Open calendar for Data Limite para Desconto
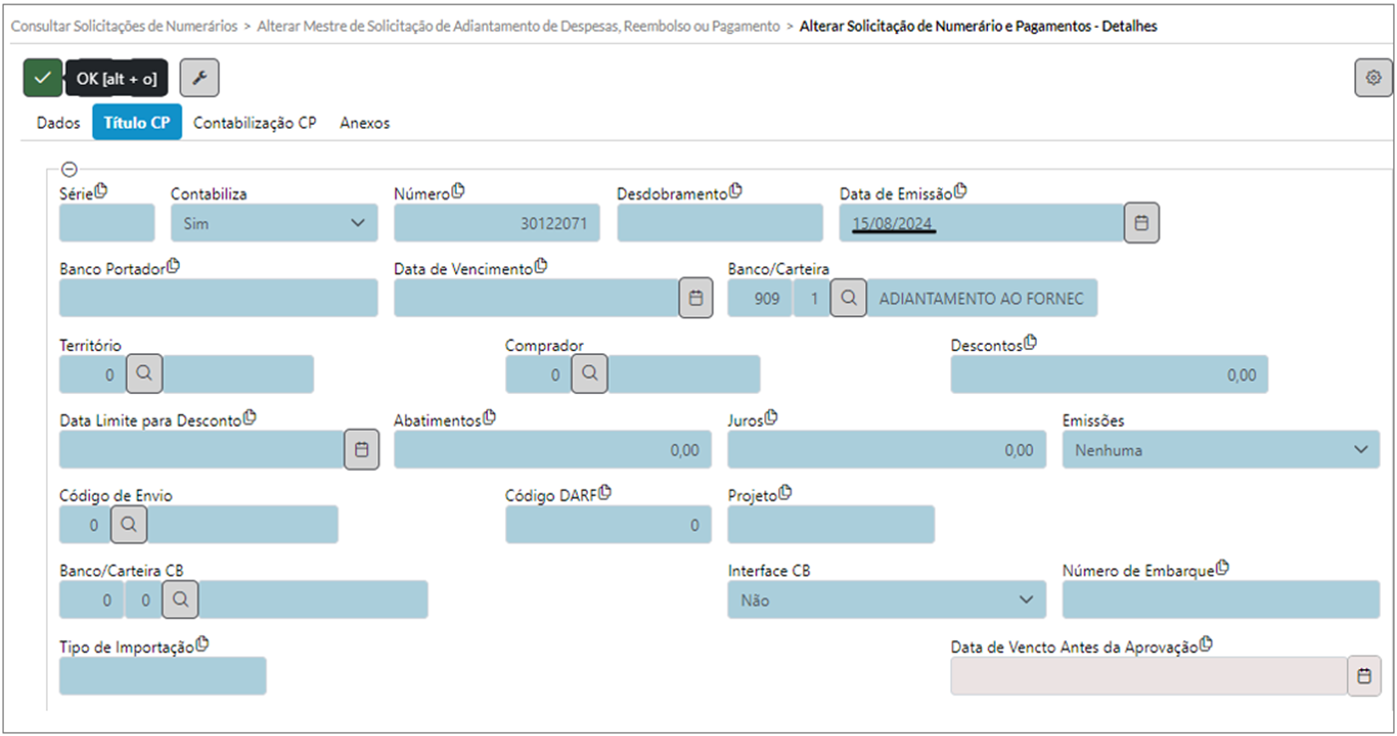This screenshot has width=1397, height=736. [361, 450]
